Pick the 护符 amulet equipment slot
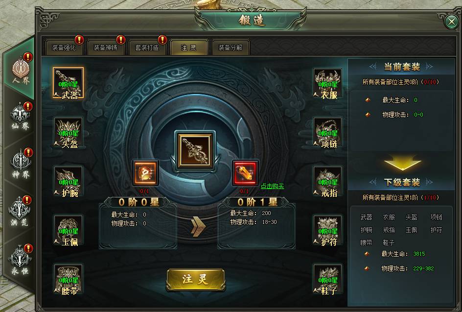Image resolution: width=462 pixels, height=312 pixels. point(327,230)
